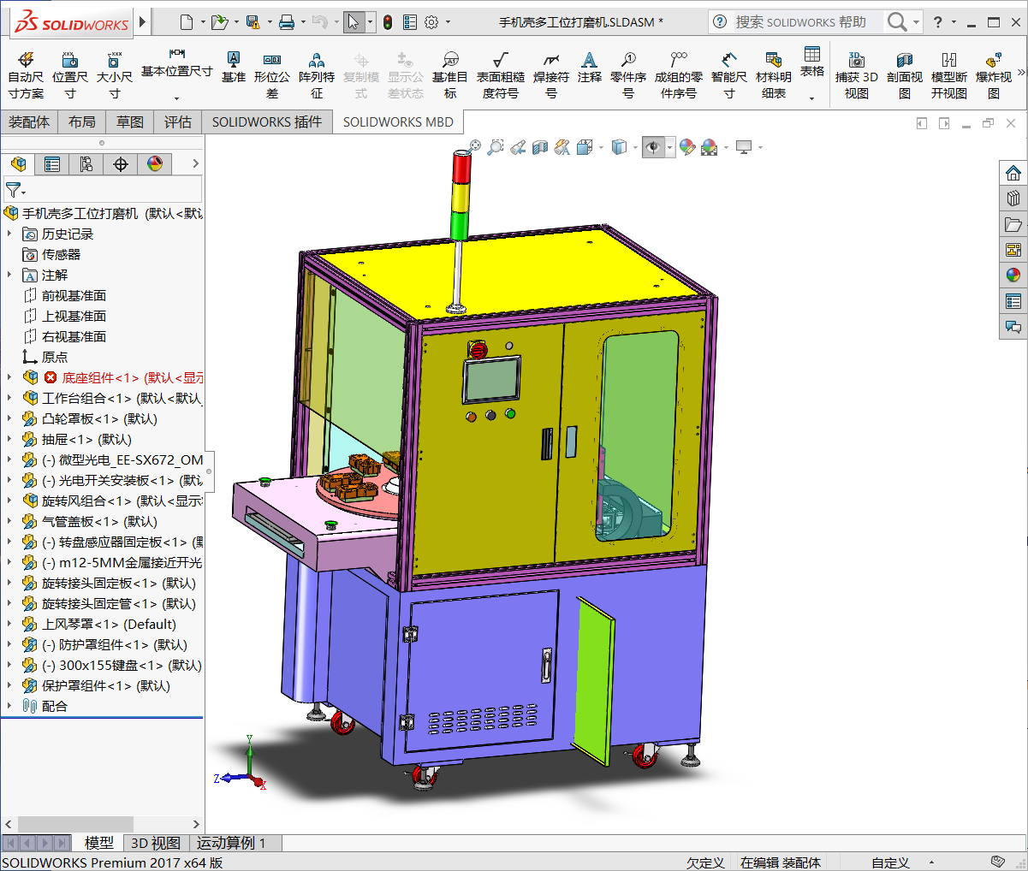
Task: Expand the 注解 tree node
Action: [9, 275]
